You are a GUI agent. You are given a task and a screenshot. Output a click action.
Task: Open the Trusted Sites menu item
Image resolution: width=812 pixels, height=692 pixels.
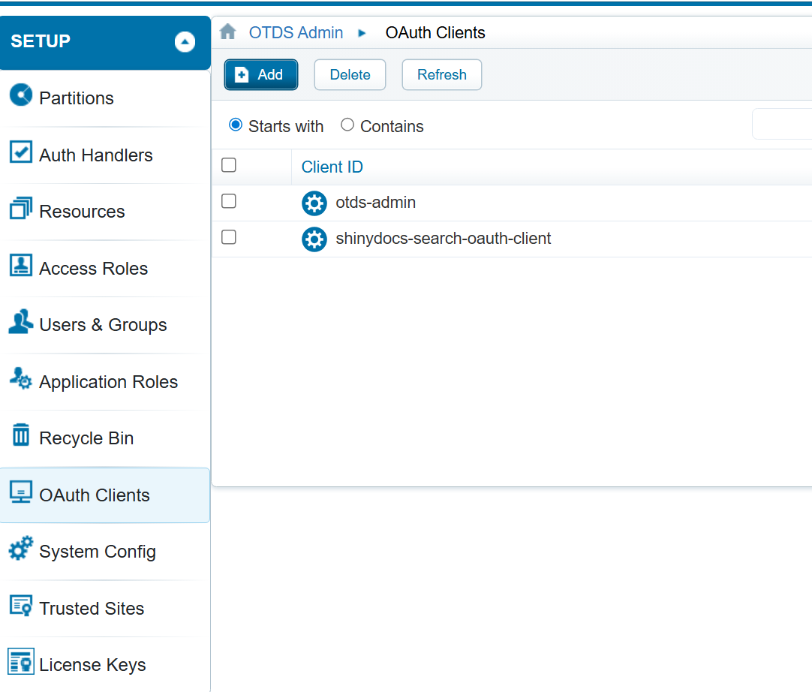point(92,609)
